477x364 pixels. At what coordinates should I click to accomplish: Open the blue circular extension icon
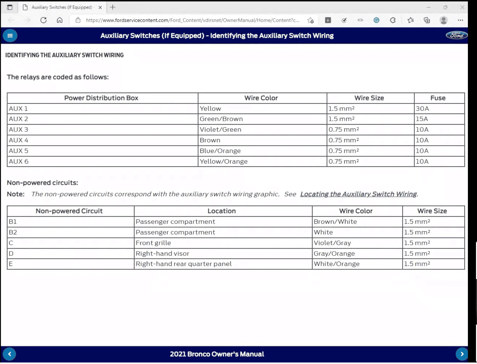coord(376,20)
